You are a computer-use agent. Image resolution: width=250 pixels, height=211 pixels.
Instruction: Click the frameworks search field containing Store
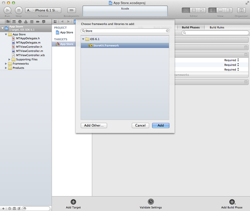pos(125,31)
